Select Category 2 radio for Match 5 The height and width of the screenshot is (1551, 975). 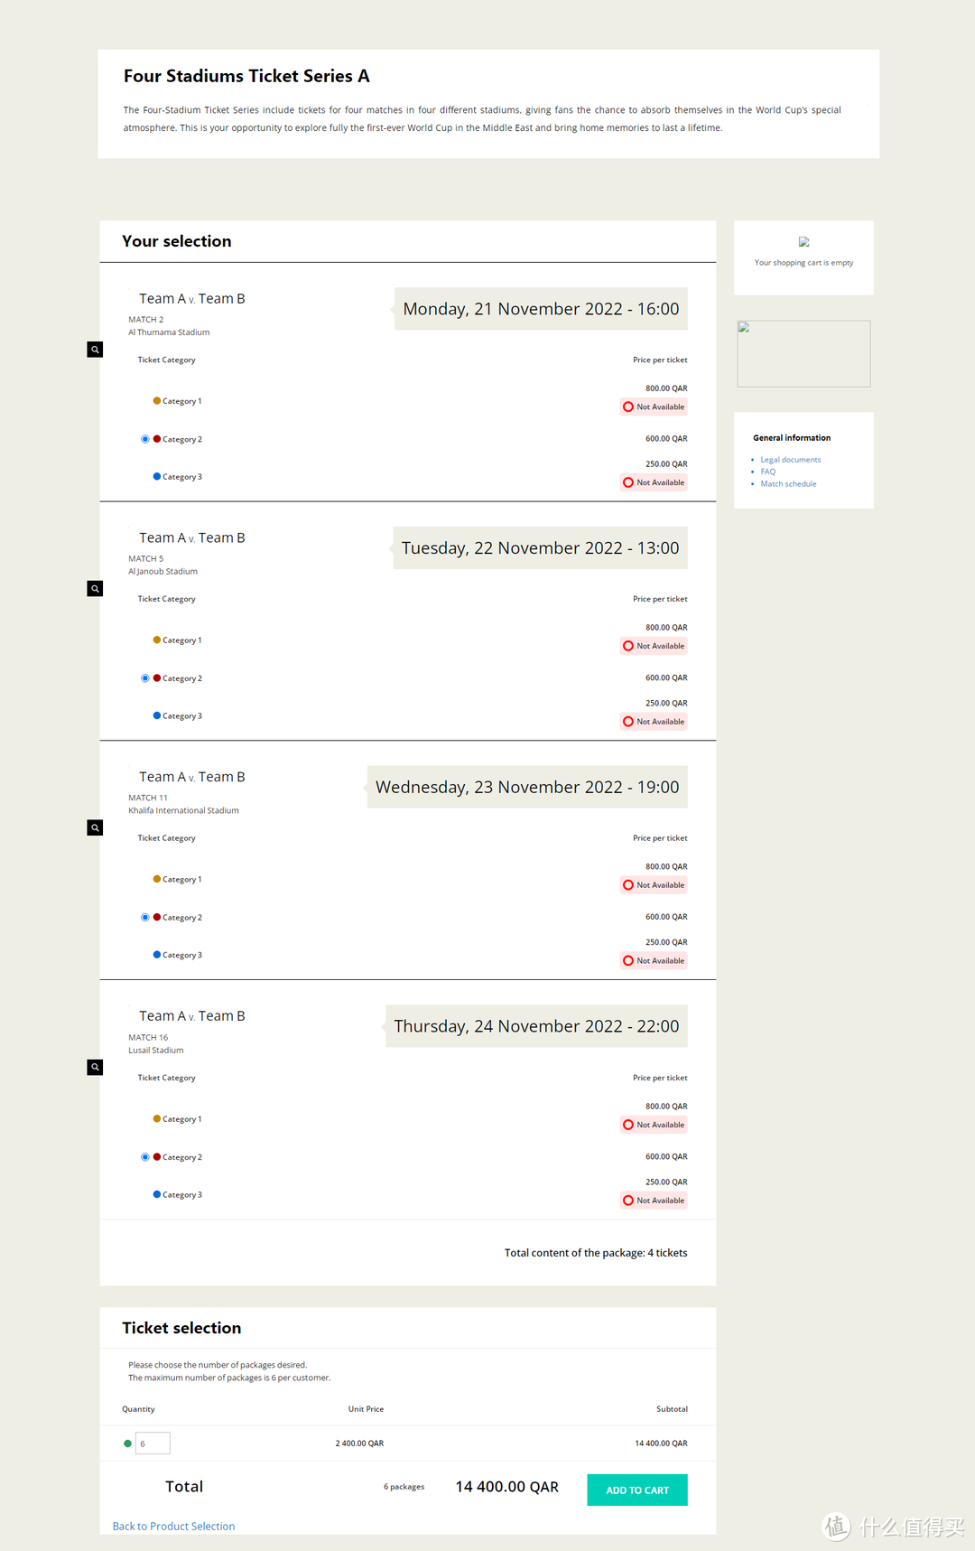(145, 678)
